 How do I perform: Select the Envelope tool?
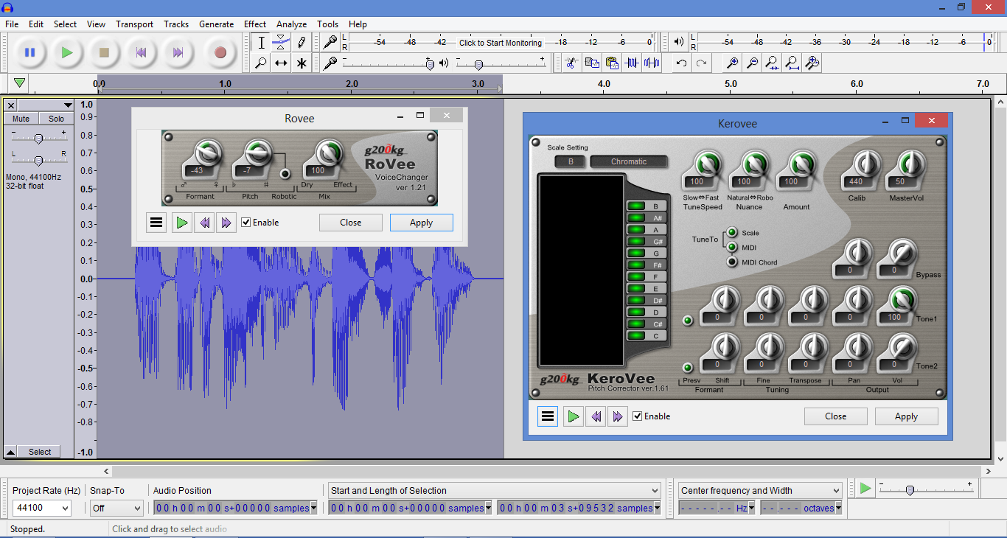click(x=281, y=43)
